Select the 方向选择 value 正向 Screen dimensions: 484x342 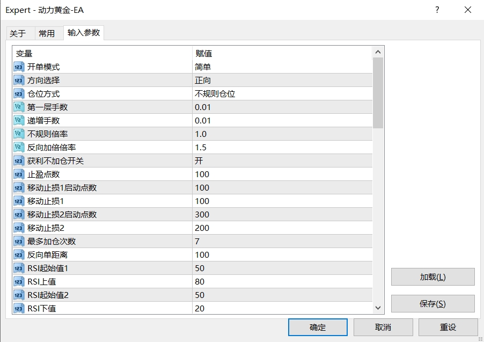pyautogui.click(x=203, y=81)
